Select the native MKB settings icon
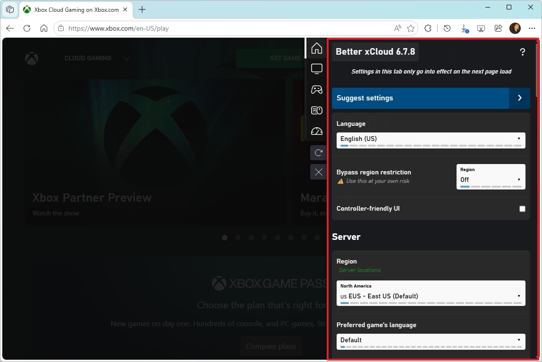 316,110
